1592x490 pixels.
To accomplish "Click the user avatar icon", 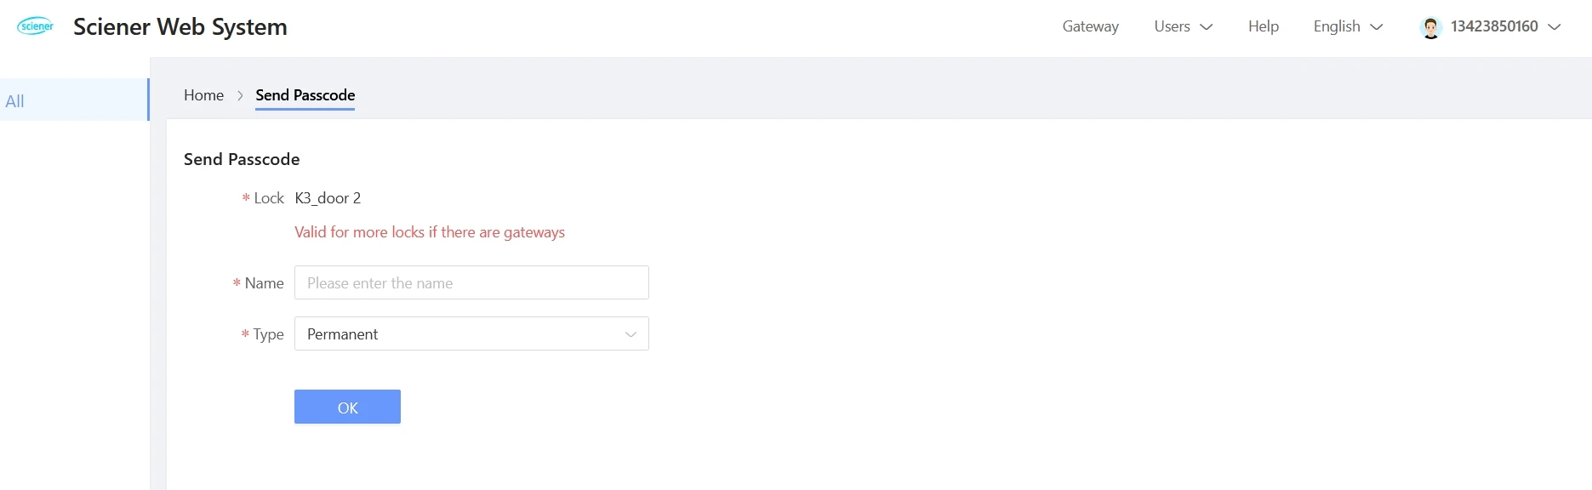I will click(x=1431, y=27).
